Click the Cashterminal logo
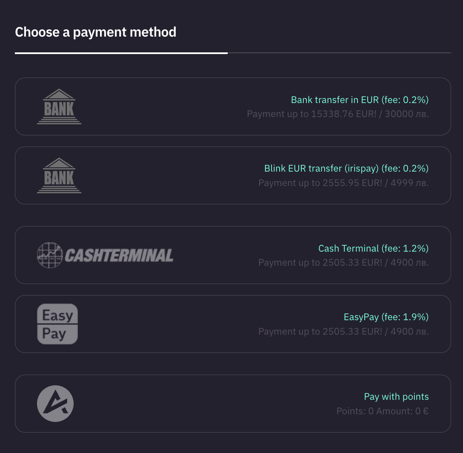The width and height of the screenshot is (463, 453). click(105, 255)
